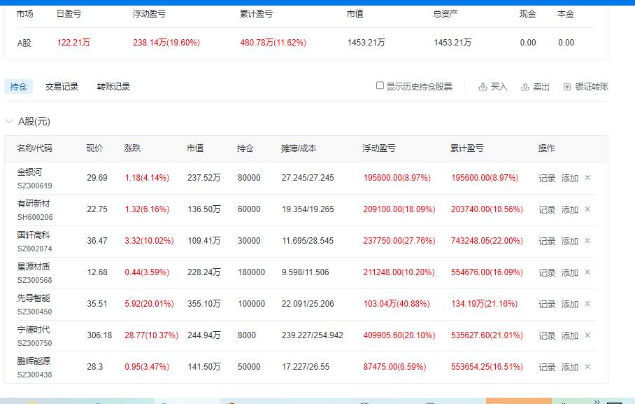Image resolution: width=635 pixels, height=404 pixels.
Task: Click 添加 for 星源材质
Action: pyautogui.click(x=569, y=273)
